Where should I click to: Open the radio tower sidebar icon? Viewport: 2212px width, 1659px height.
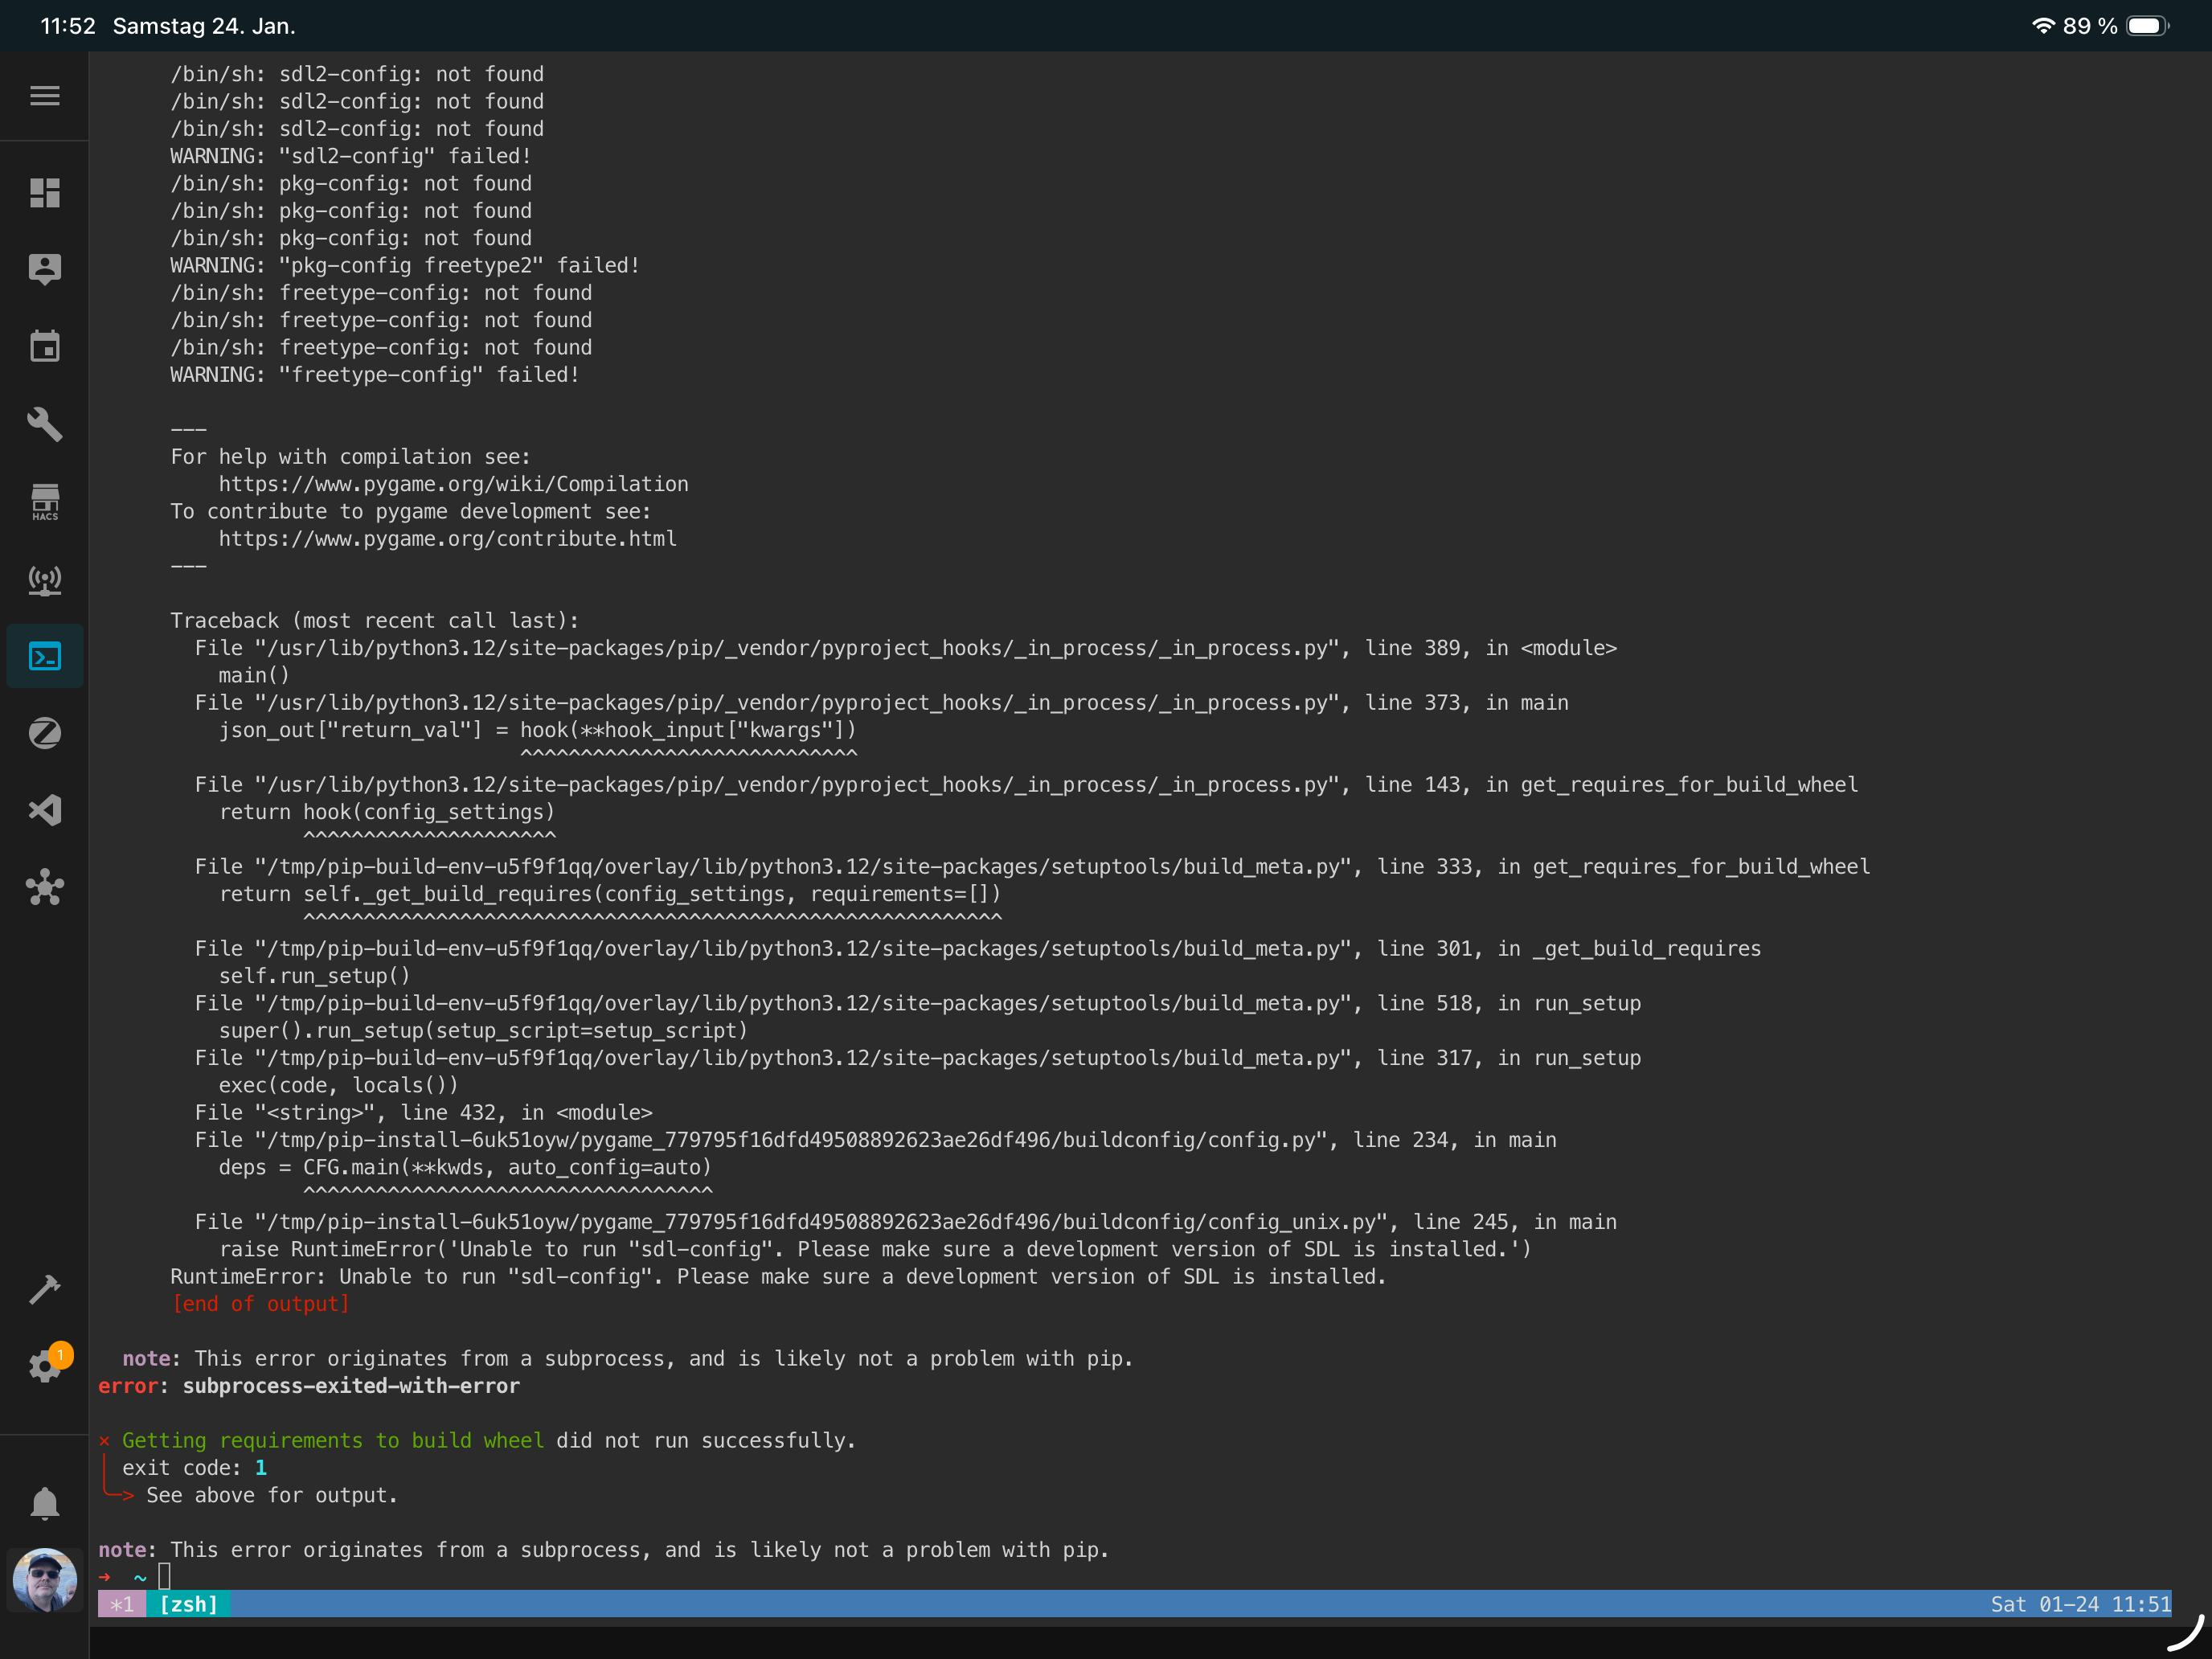pos(44,580)
